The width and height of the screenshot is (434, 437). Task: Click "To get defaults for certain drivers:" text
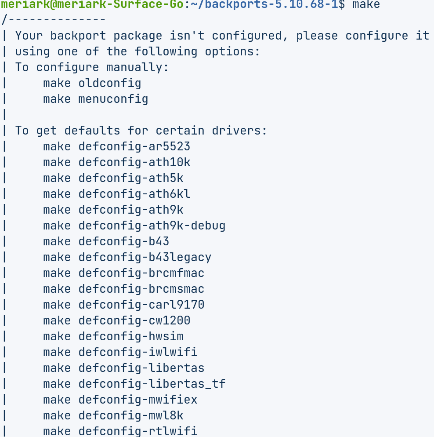(x=141, y=131)
